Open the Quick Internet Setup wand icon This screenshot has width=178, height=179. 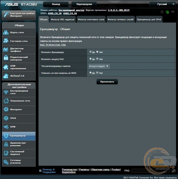(x=6, y=14)
